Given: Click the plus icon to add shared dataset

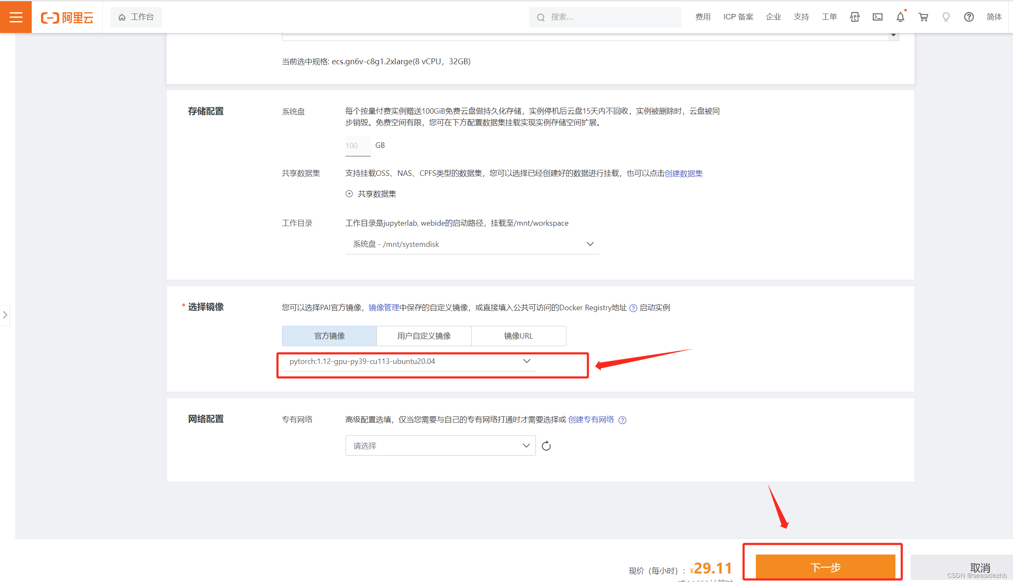Looking at the screenshot, I should (349, 194).
